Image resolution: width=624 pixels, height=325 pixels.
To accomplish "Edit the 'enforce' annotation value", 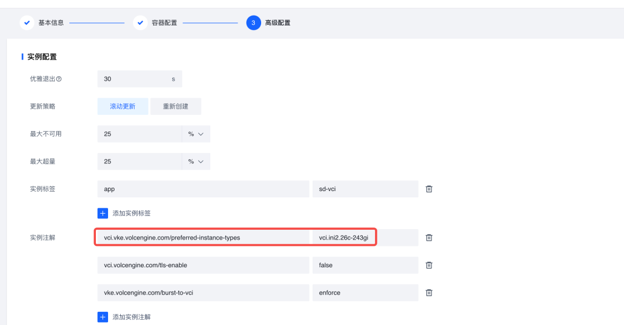I will pyautogui.click(x=365, y=293).
